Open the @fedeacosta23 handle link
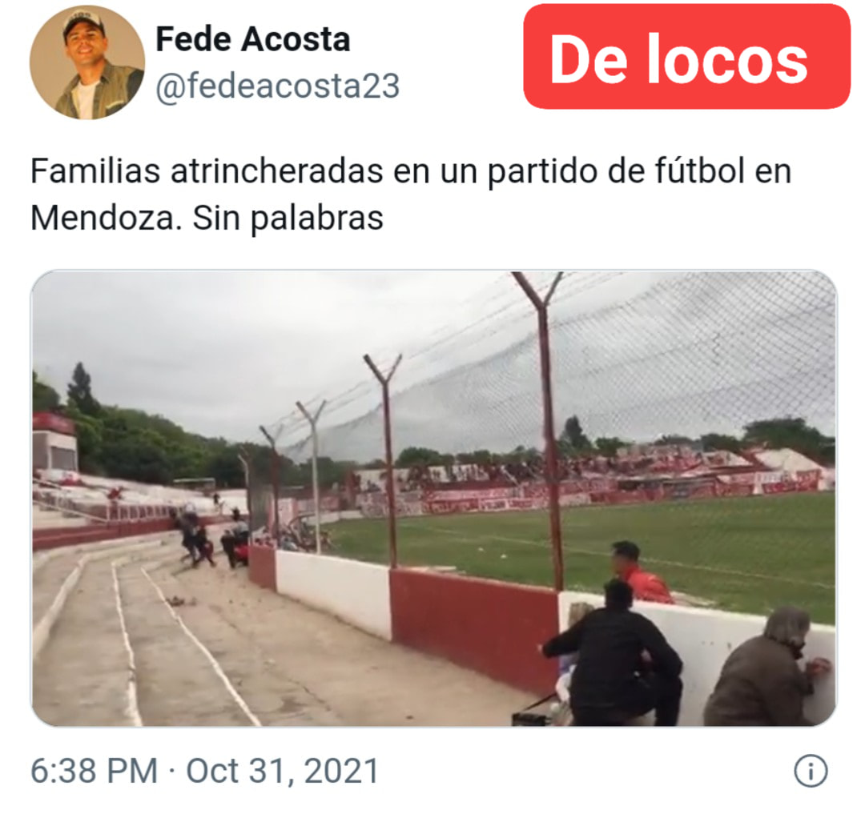The height and width of the screenshot is (814, 865). (277, 86)
